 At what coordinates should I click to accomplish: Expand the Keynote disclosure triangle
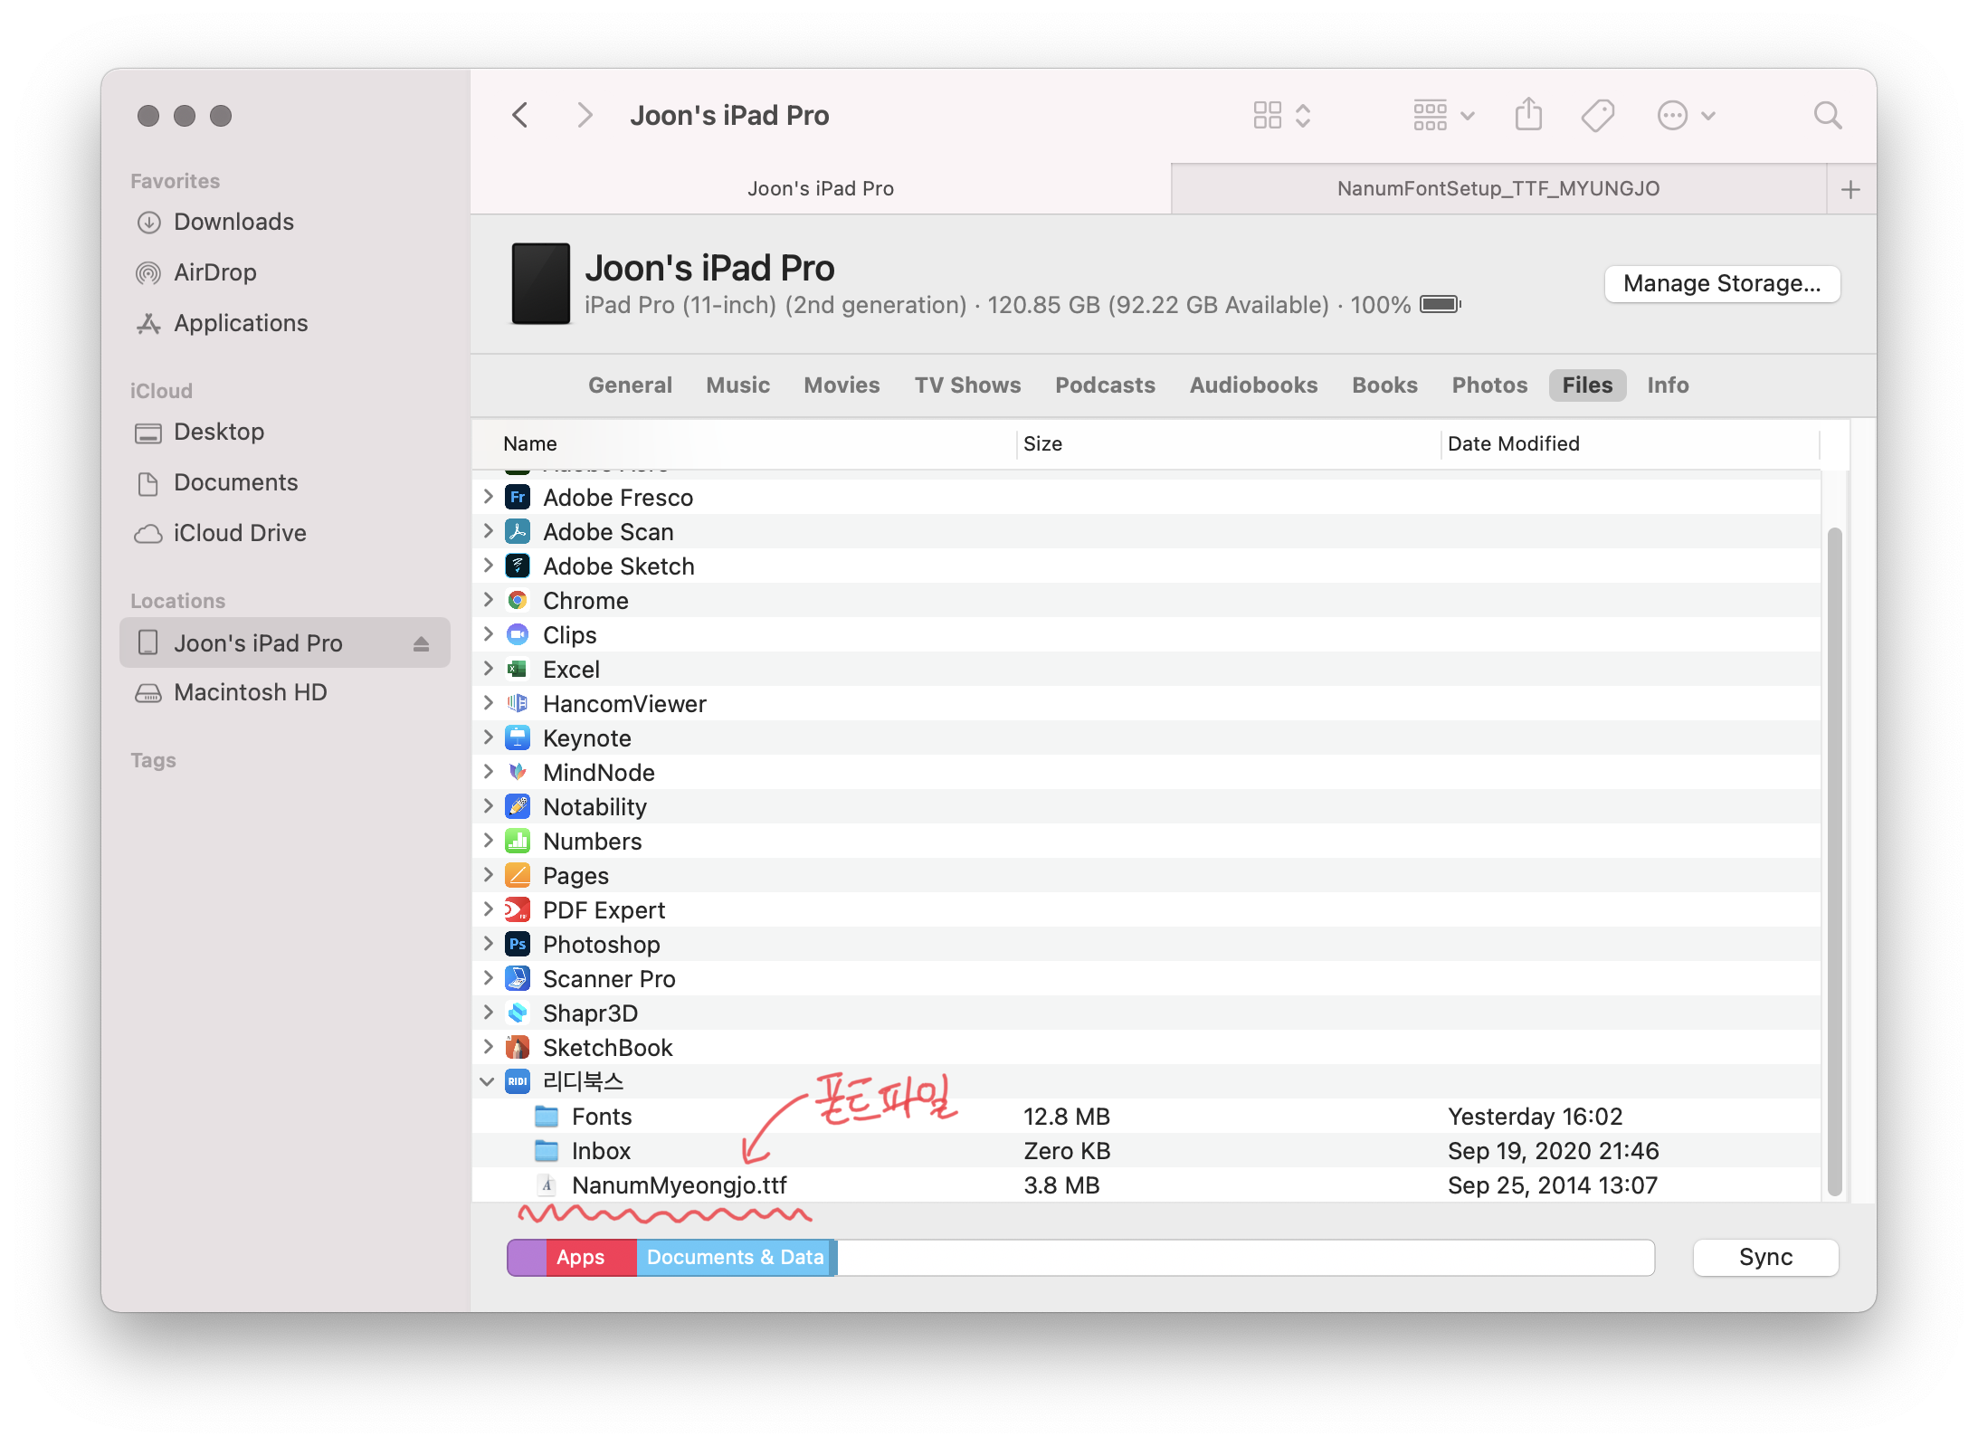(489, 738)
